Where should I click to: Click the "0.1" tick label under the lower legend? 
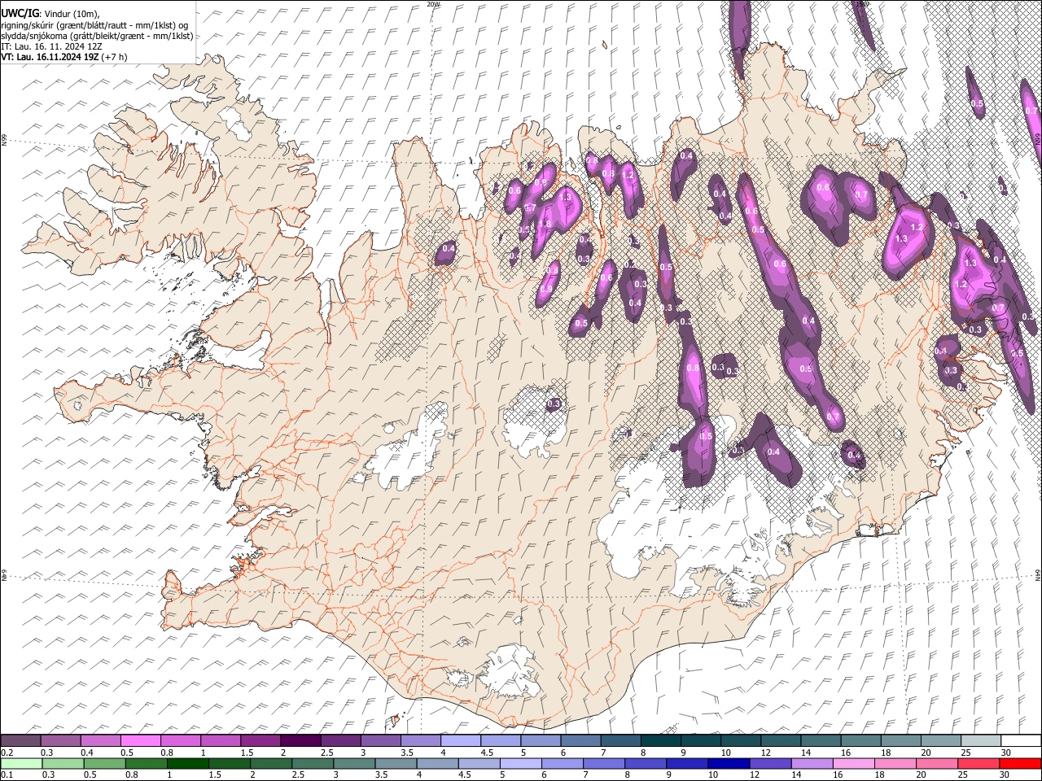[7, 774]
